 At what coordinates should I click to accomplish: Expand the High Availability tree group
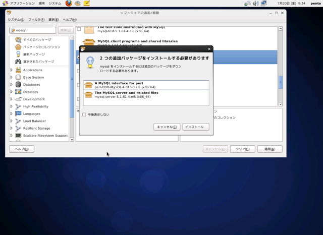[12, 106]
